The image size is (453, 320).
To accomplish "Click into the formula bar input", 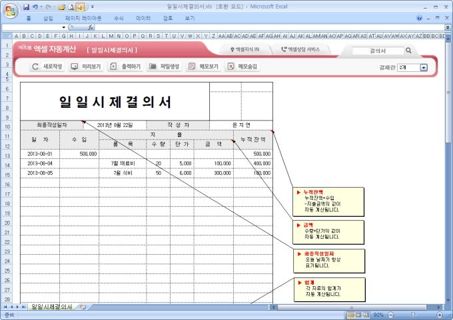I will [270, 27].
